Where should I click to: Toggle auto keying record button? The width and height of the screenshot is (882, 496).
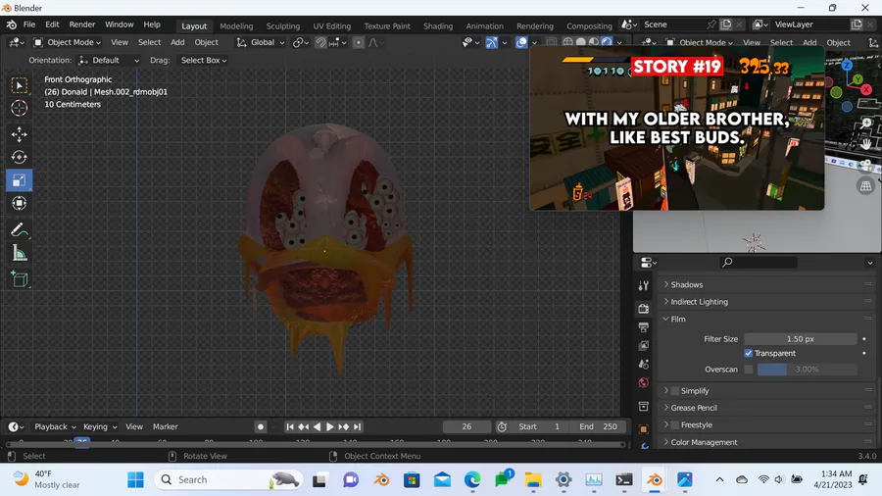coord(261,426)
